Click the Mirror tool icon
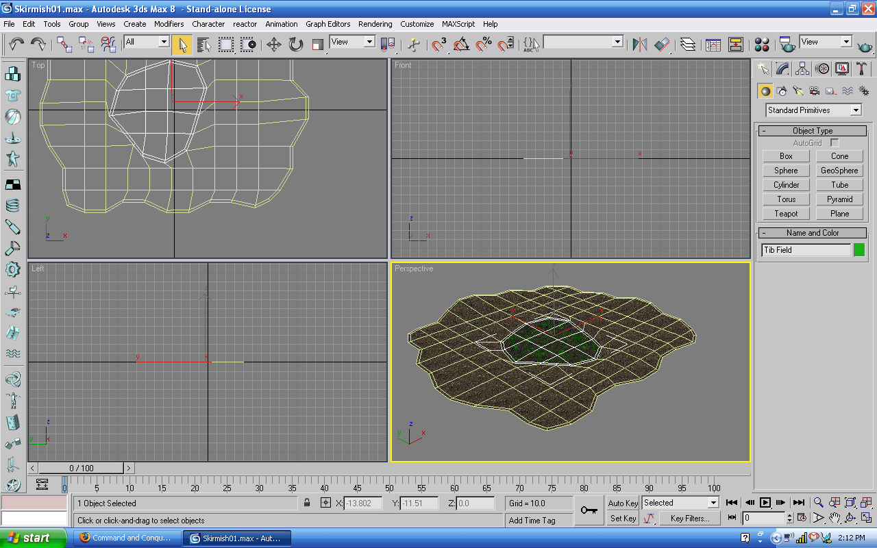The image size is (877, 548). point(639,45)
